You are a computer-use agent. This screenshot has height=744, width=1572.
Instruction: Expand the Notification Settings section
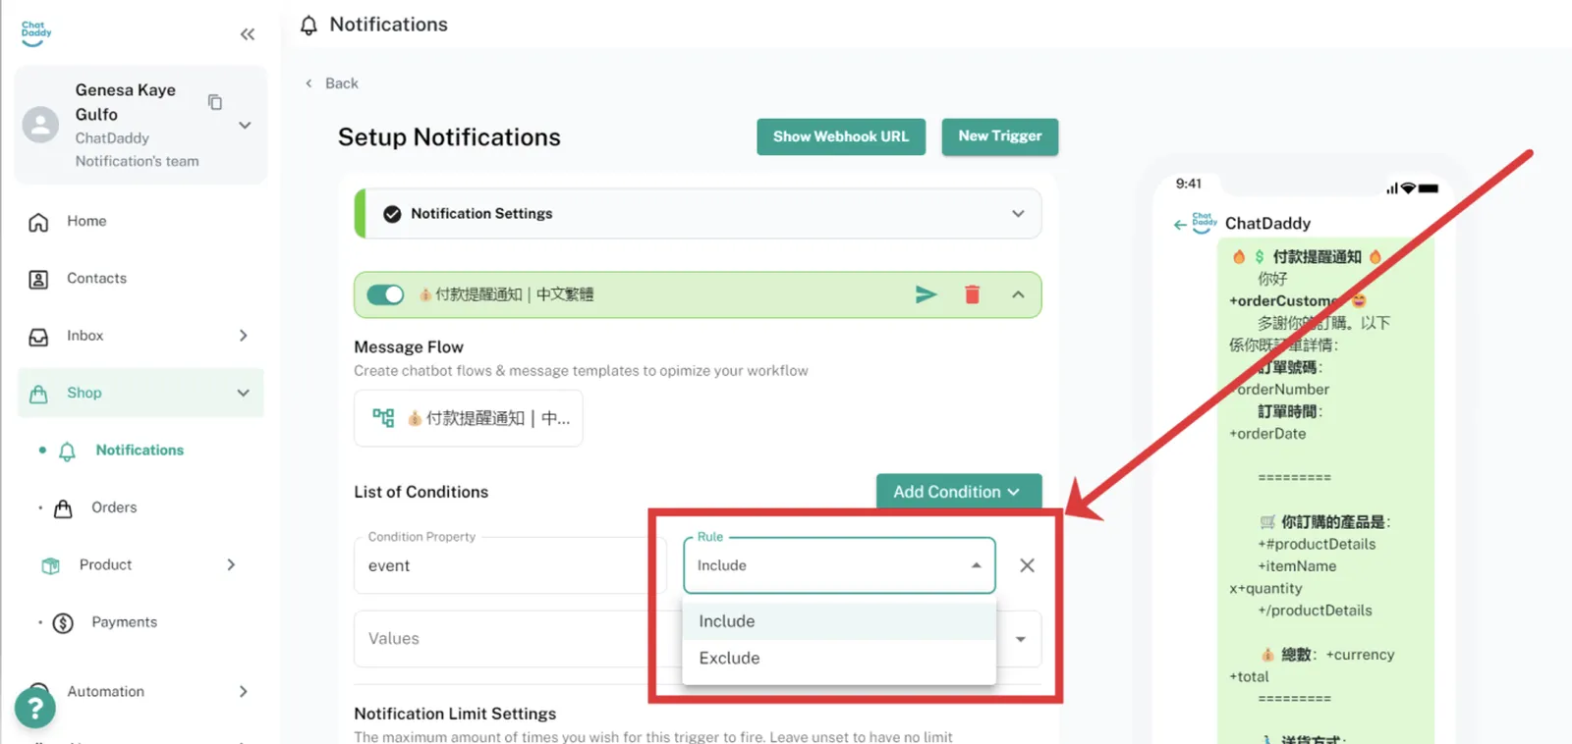click(1018, 214)
